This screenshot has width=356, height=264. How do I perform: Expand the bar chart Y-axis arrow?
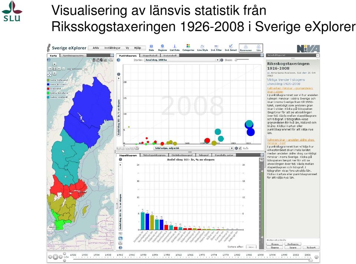[120, 165]
